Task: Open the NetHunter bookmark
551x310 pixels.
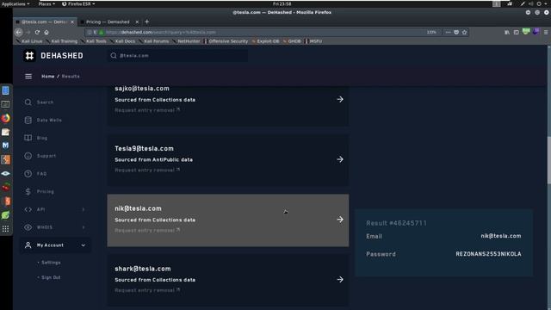Action: pyautogui.click(x=186, y=41)
